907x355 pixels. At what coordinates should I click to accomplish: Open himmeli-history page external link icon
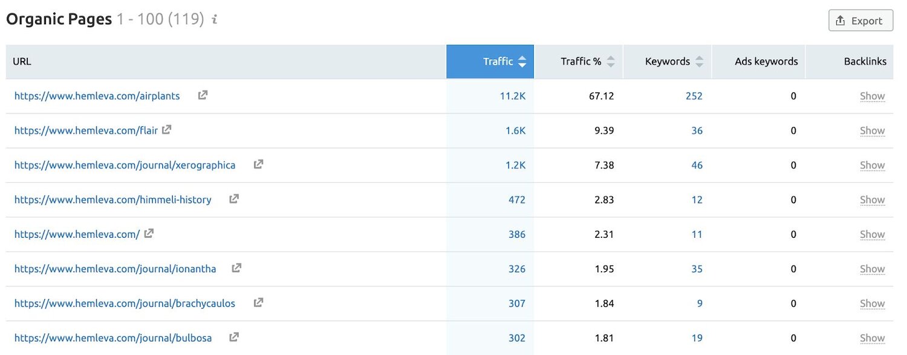tap(234, 199)
